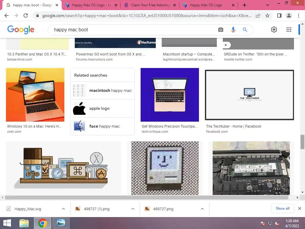The image size is (305, 229).
Task: Open the network tray icon
Action: tap(270, 223)
